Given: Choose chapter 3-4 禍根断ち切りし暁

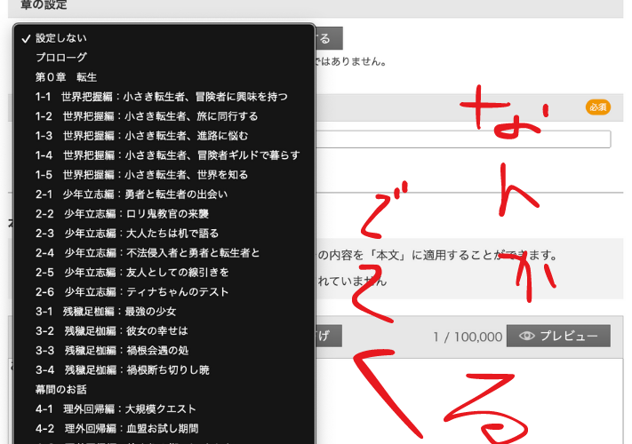Looking at the screenshot, I should pos(122,370).
